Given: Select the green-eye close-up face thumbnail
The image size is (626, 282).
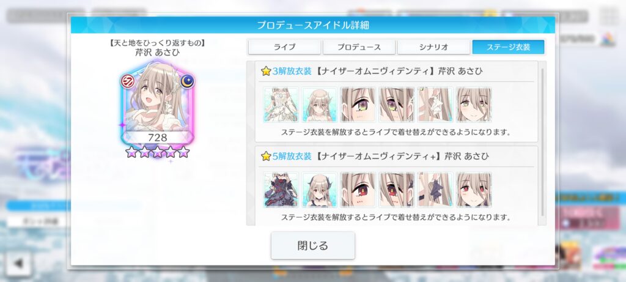Looking at the screenshot, I should 358,105.
